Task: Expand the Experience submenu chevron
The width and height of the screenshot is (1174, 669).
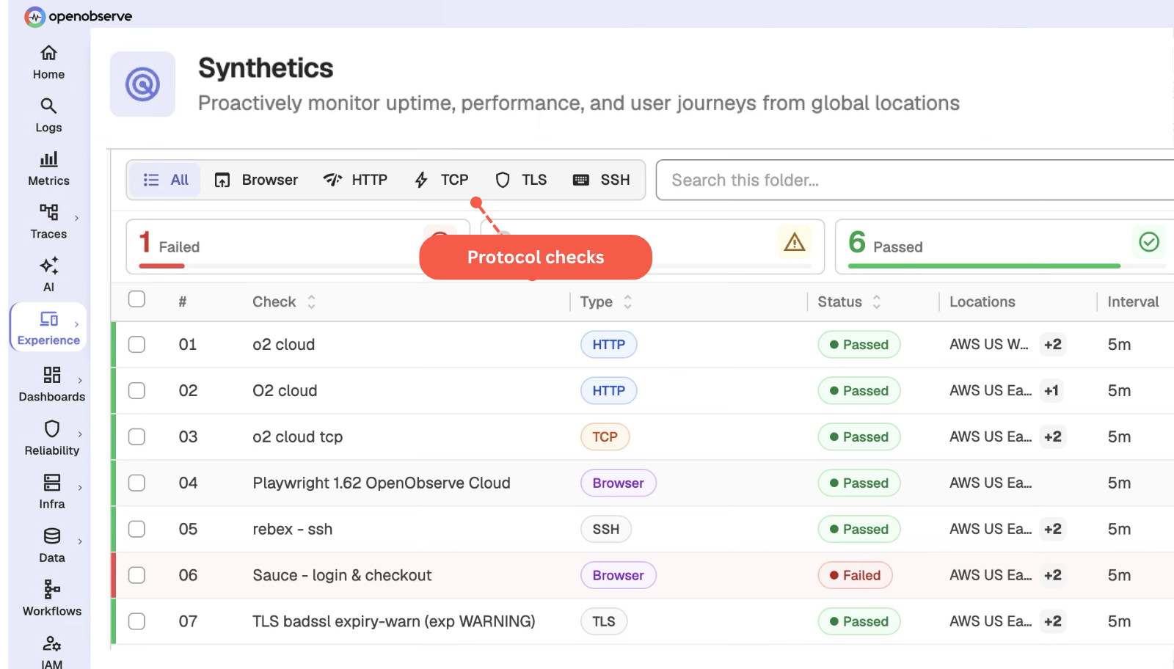Action: (76, 324)
